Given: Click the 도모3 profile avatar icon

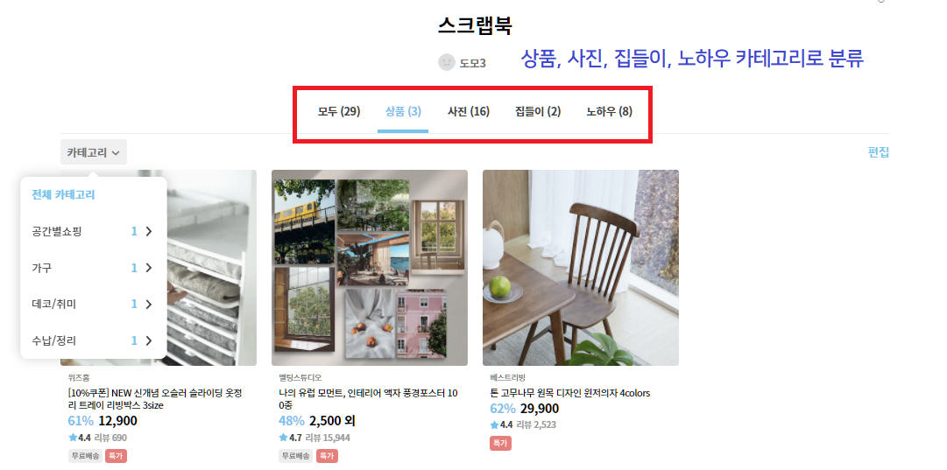Looking at the screenshot, I should point(446,62).
